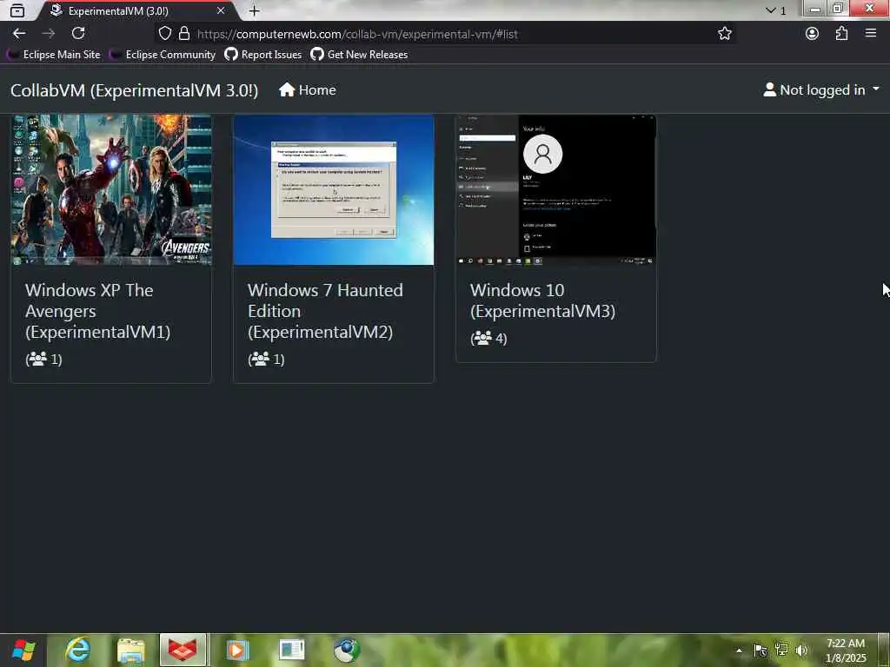The height and width of the screenshot is (667, 890).
Task: Open the Firefox account icon
Action: (813, 34)
